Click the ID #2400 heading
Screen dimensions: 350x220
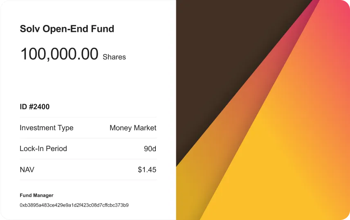point(35,107)
